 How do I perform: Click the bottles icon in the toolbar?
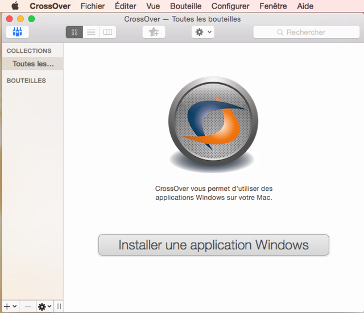(18, 32)
